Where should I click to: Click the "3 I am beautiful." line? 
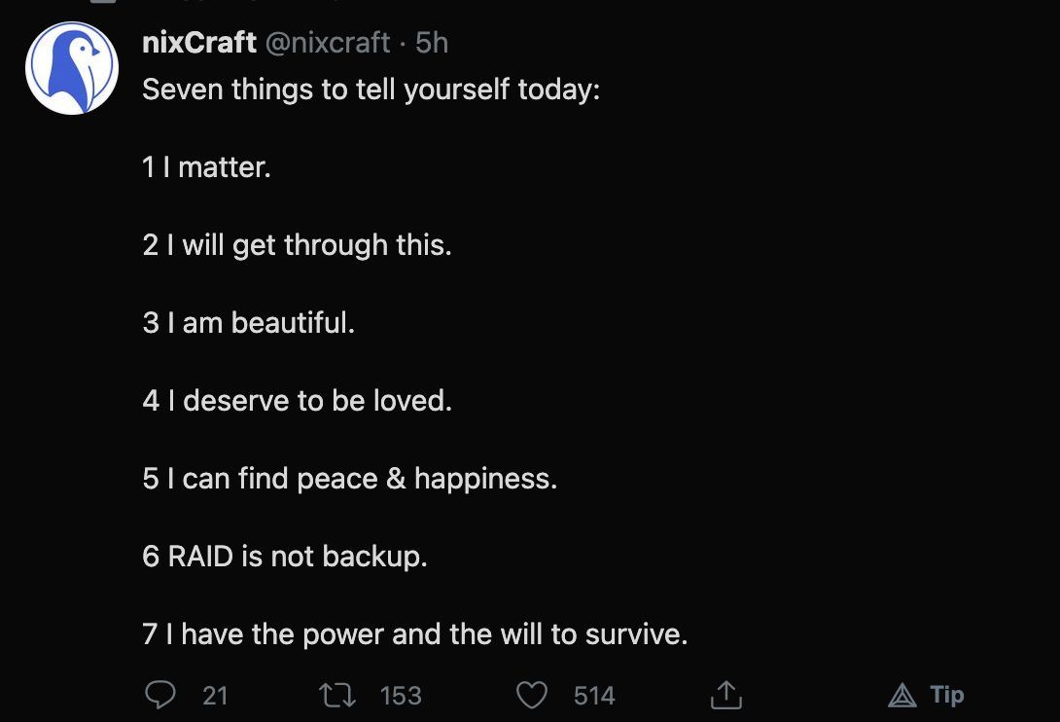click(248, 323)
